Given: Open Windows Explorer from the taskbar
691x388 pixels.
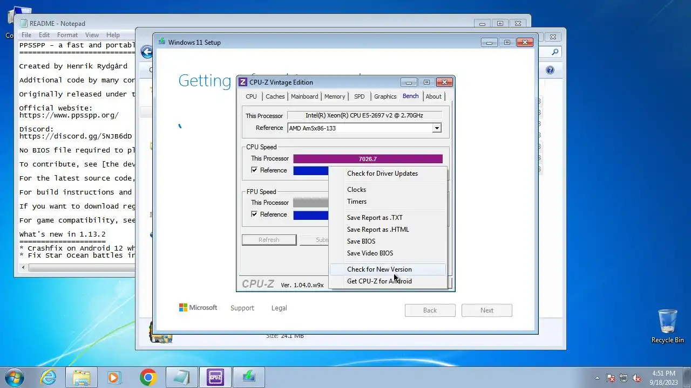Looking at the screenshot, I should pos(82,377).
